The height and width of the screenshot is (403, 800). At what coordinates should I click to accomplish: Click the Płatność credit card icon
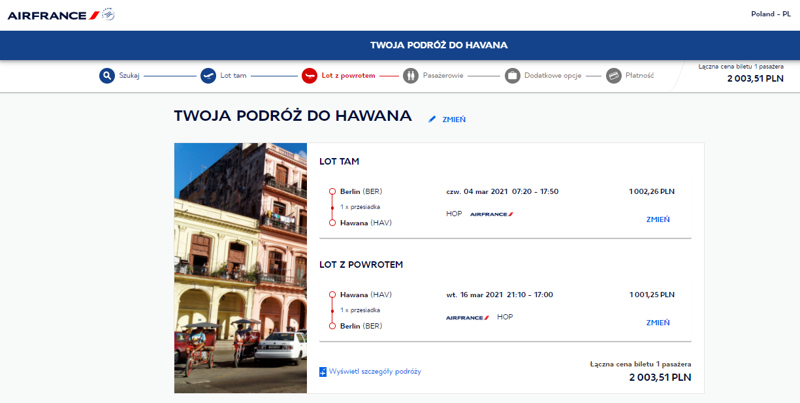click(x=614, y=76)
